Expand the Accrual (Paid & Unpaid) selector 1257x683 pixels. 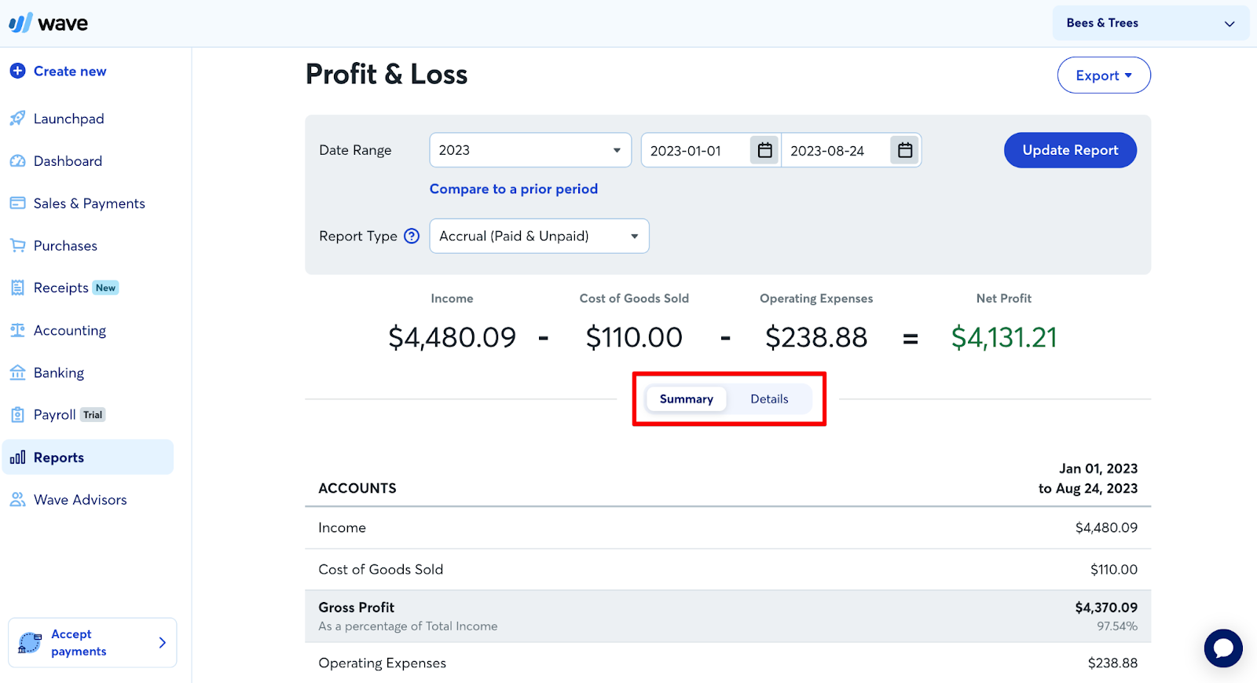coord(539,236)
